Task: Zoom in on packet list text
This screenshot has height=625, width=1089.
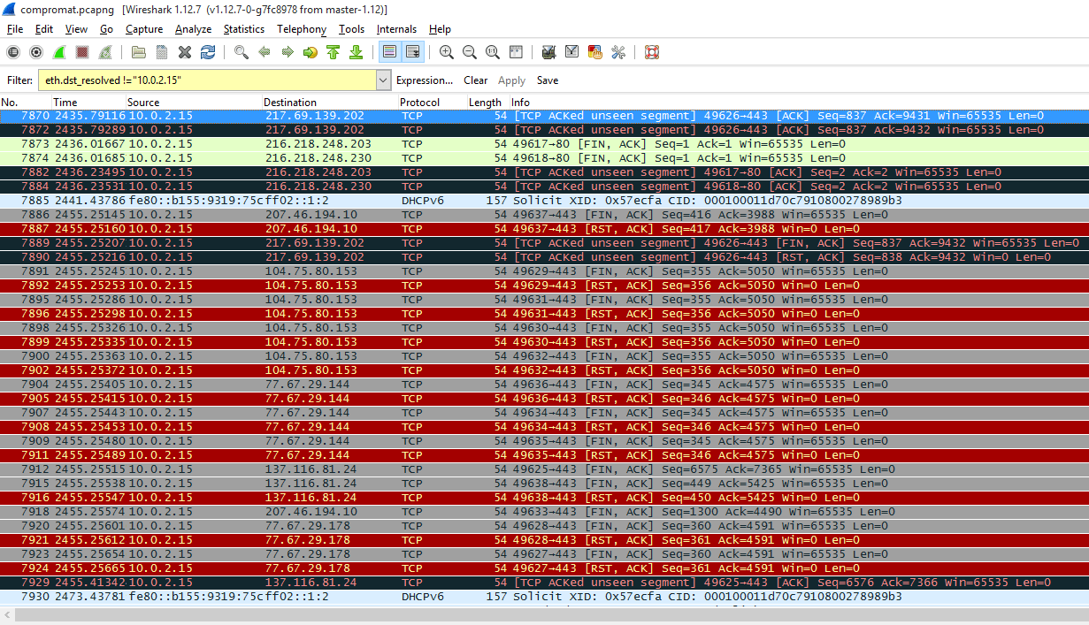Action: [447, 52]
